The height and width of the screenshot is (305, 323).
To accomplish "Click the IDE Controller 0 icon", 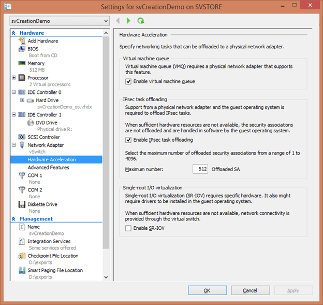I will pyautogui.click(x=22, y=92).
